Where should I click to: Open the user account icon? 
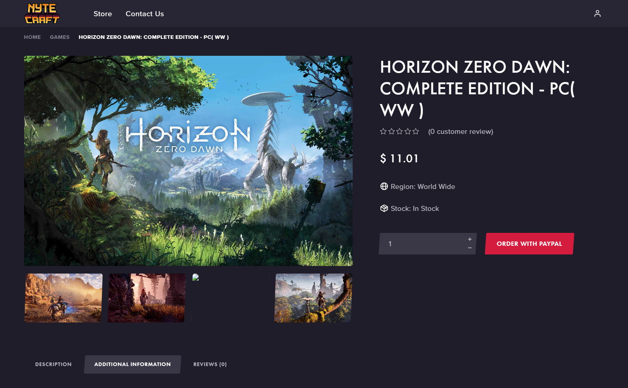click(x=597, y=14)
